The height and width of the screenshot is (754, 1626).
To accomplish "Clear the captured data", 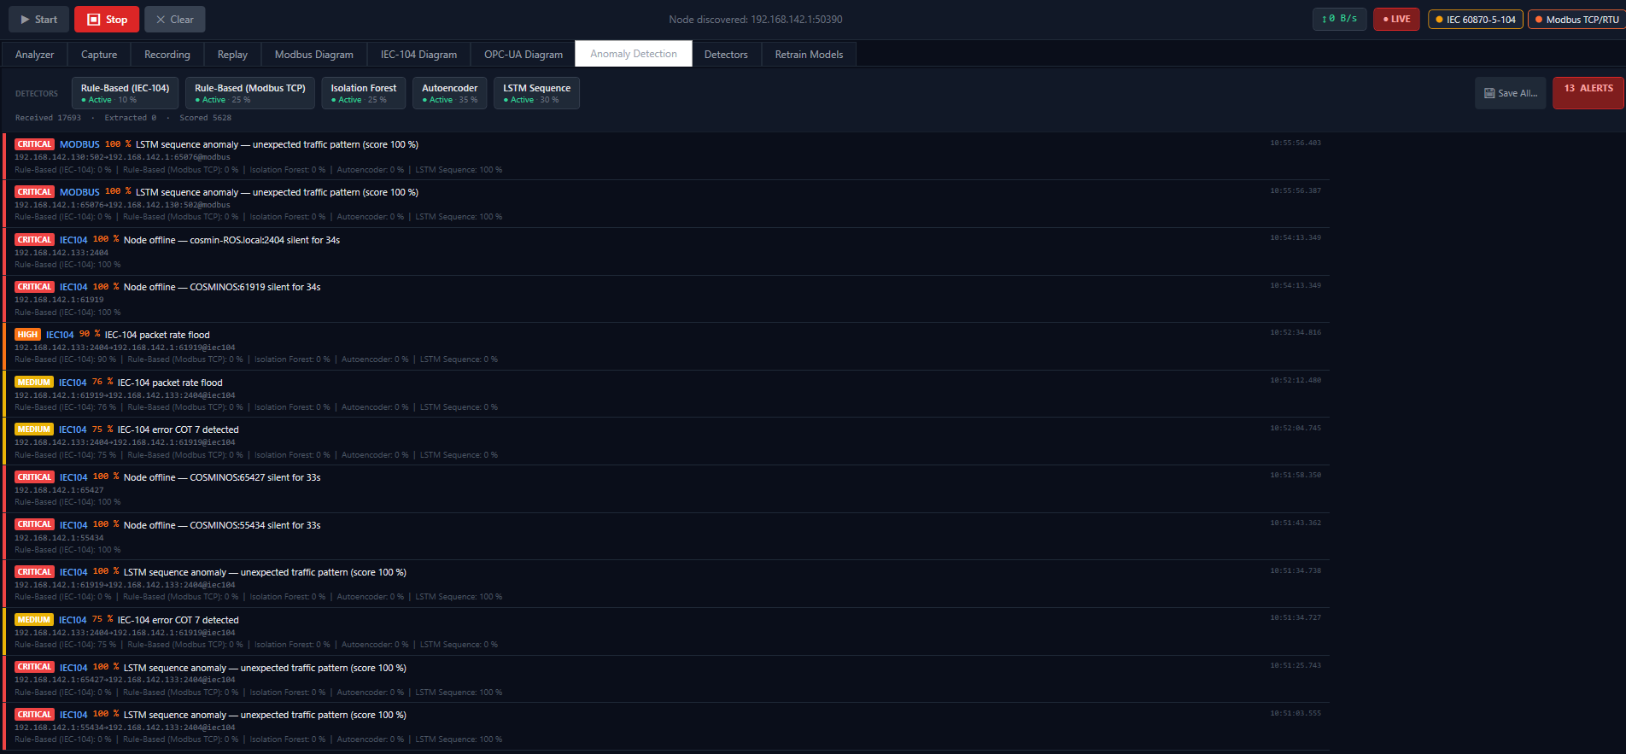I will point(174,19).
